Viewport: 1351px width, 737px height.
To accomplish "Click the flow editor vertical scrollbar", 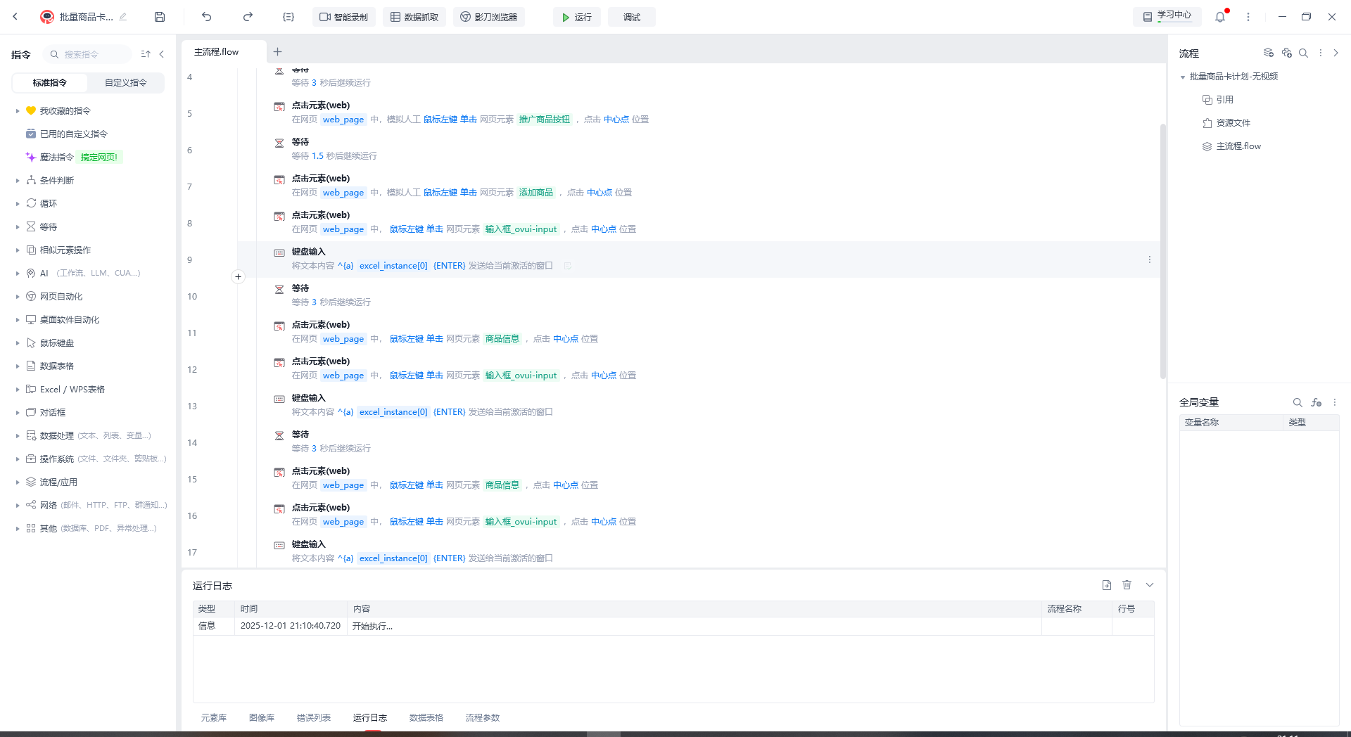I will (x=1162, y=251).
